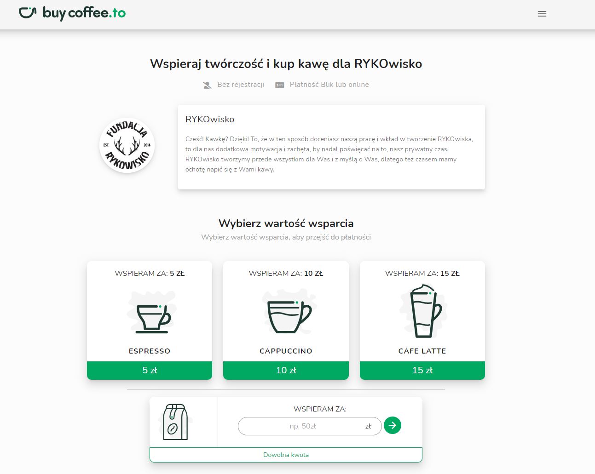This screenshot has width=595, height=474.
Task: Click the cafe latte glass icon
Action: click(x=423, y=311)
